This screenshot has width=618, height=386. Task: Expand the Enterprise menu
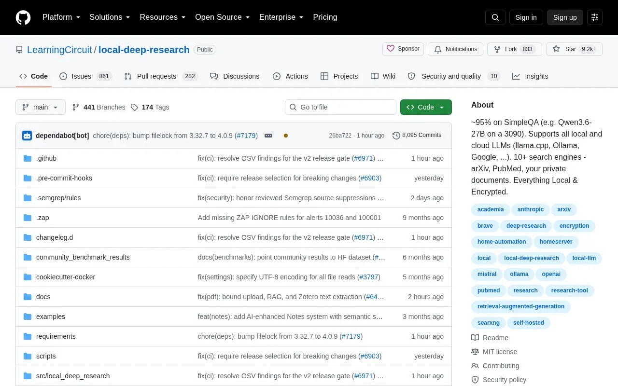click(281, 17)
